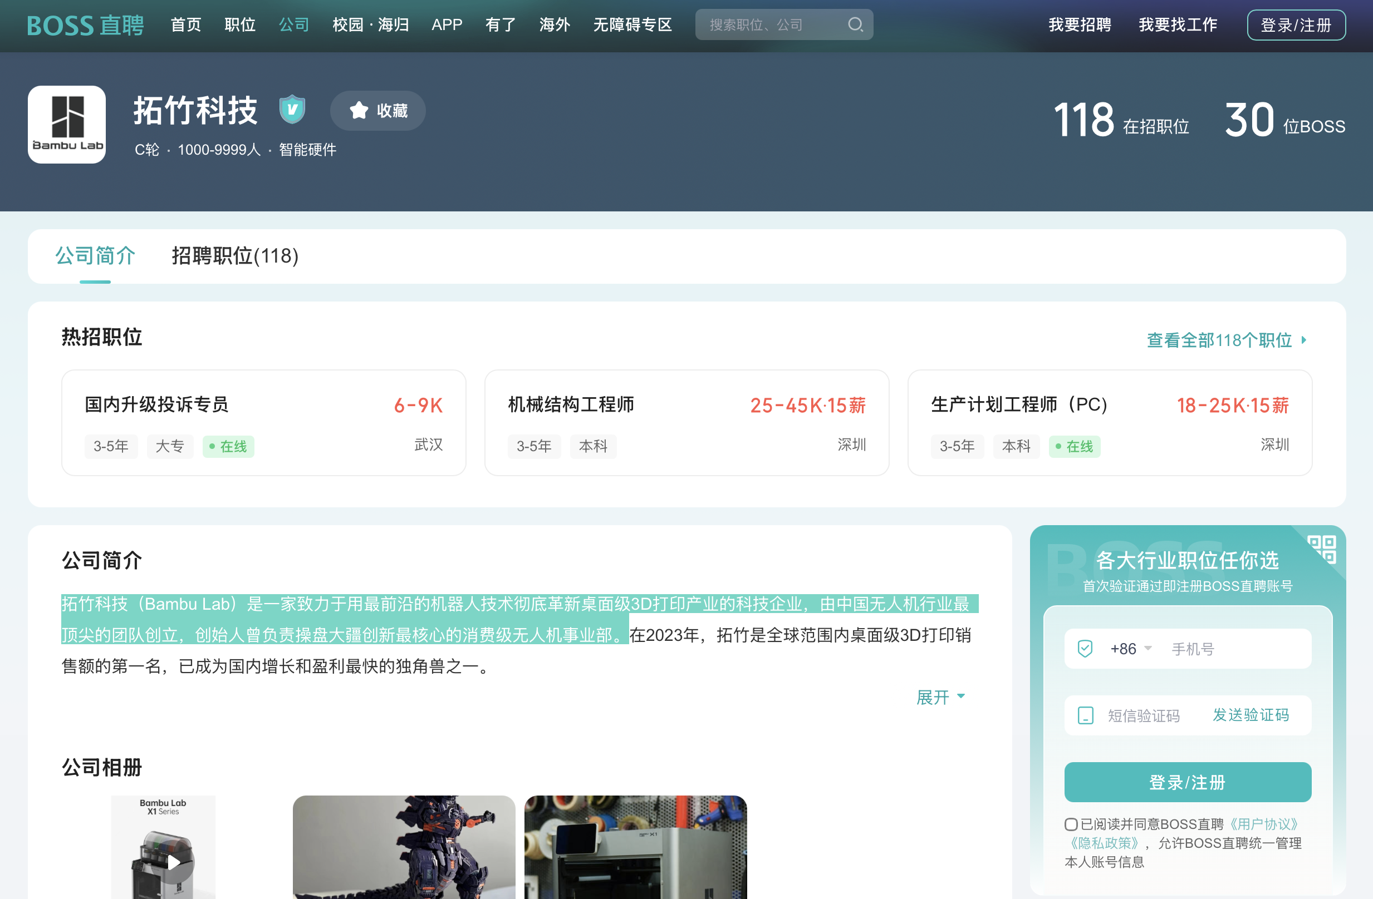This screenshot has height=899, width=1373.
Task: Toggle the 在线 status filter on 国内升级投诉专员 card
Action: pyautogui.click(x=228, y=446)
